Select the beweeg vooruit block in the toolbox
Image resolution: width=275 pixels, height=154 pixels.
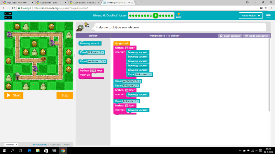(x=90, y=43)
